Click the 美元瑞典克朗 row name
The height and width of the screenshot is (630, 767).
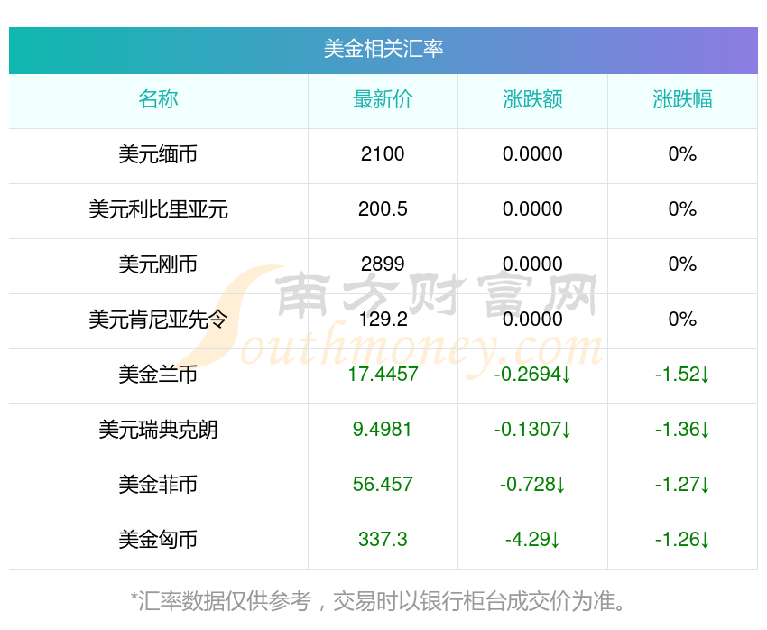click(x=158, y=430)
